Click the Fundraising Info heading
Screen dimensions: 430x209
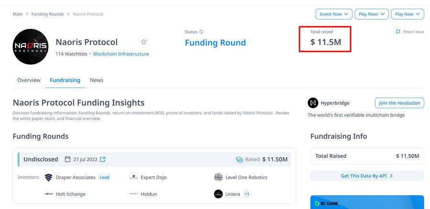(x=339, y=136)
